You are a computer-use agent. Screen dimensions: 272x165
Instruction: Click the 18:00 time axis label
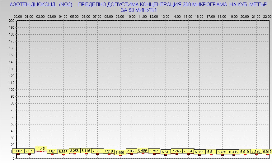pos(222,16)
